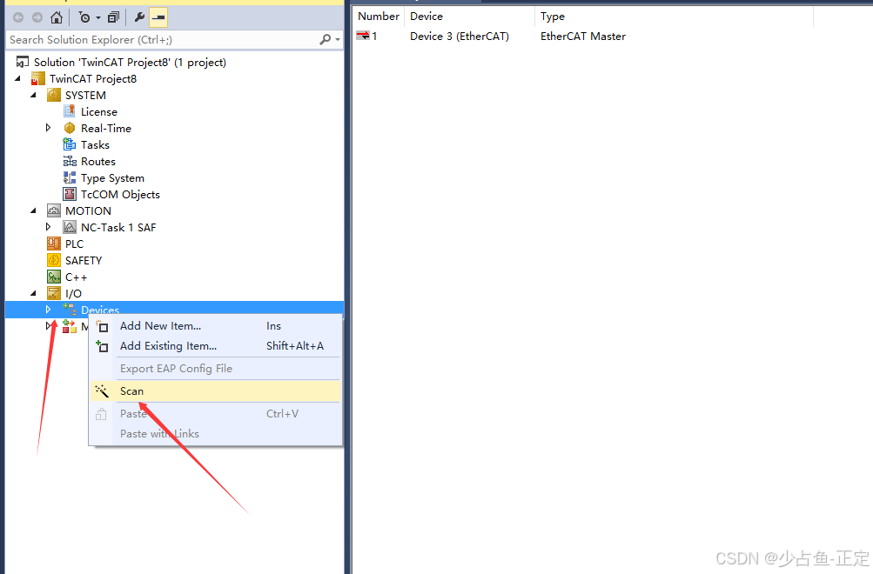
Task: Click the Home icon in Solution Explorer toolbar
Action: click(x=57, y=17)
